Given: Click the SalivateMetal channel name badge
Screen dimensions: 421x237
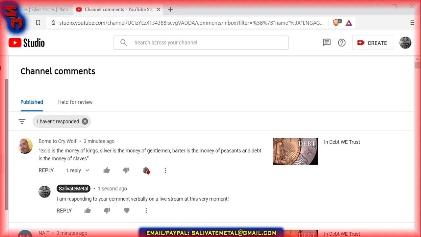Looking at the screenshot, I should [73, 189].
